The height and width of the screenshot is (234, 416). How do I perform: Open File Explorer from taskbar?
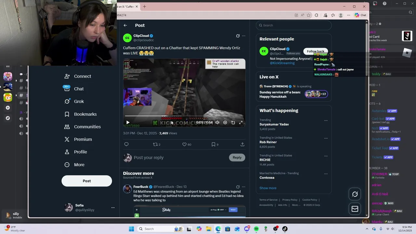(x=208, y=229)
